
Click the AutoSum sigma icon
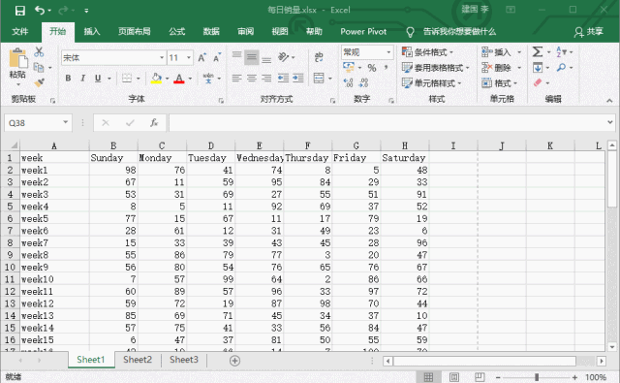click(538, 51)
